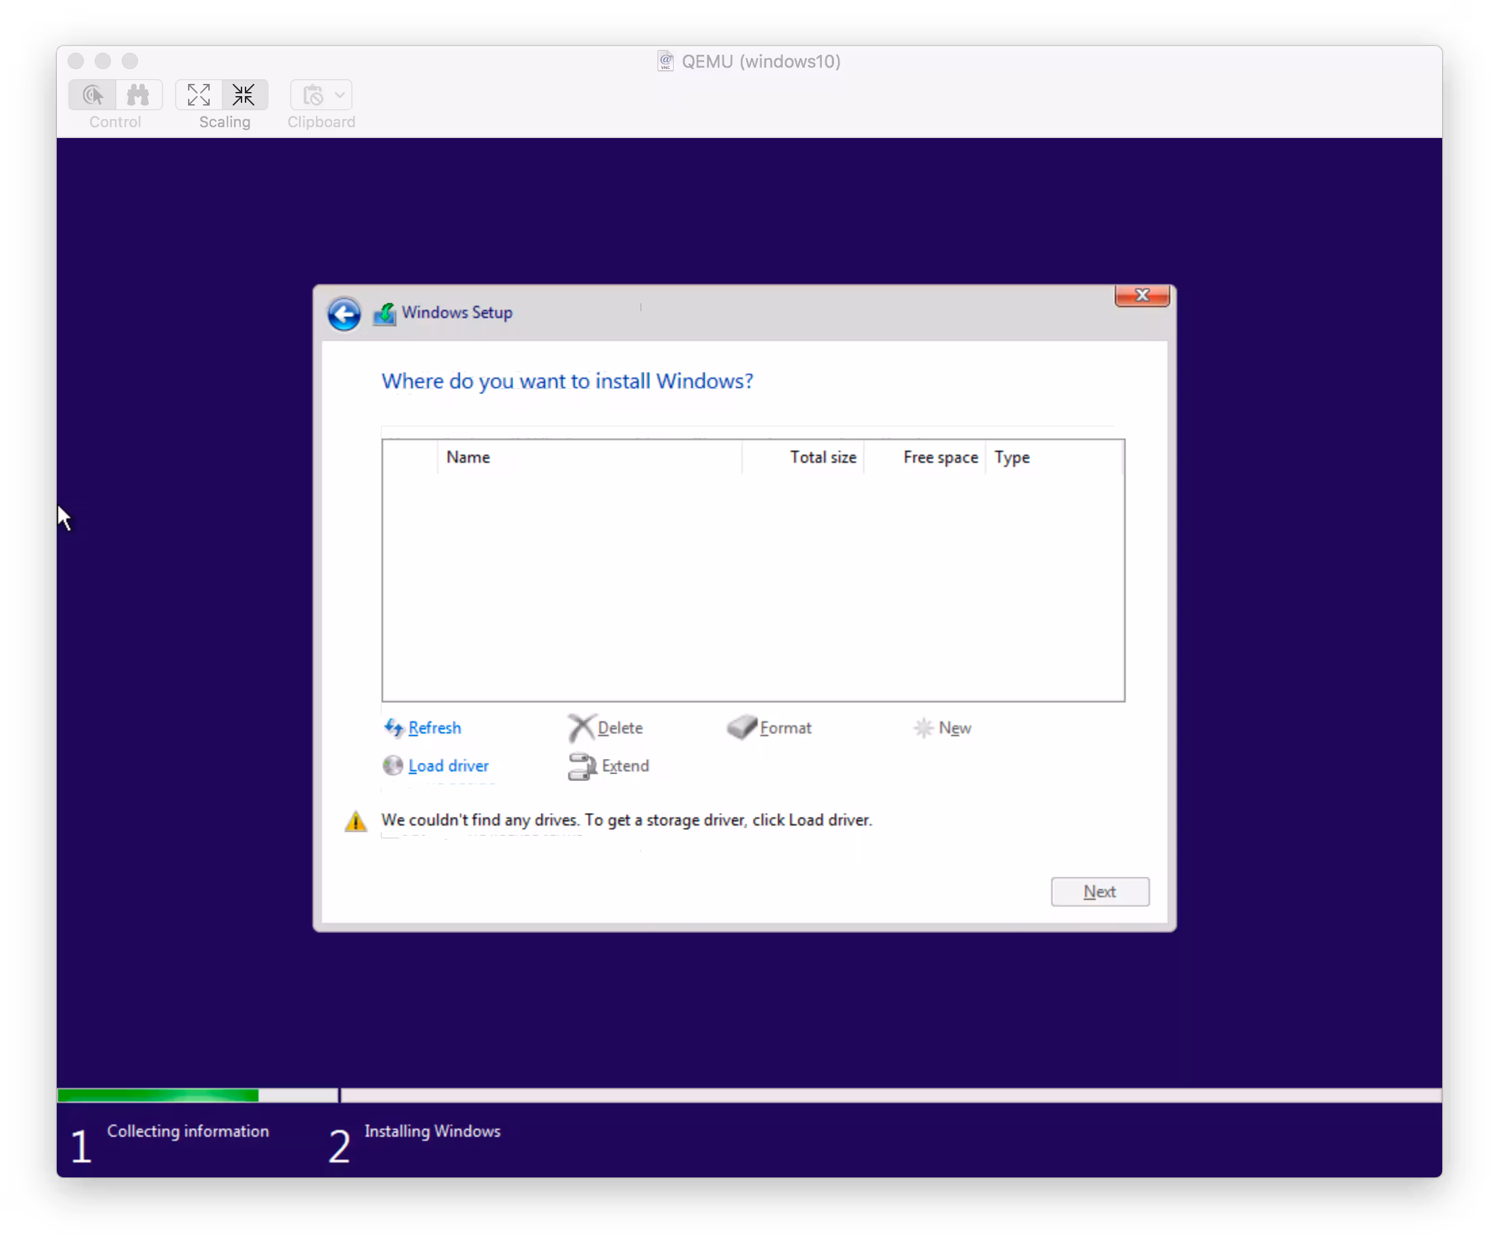This screenshot has width=1499, height=1245.
Task: Click the Extend partition icon
Action: point(582,766)
